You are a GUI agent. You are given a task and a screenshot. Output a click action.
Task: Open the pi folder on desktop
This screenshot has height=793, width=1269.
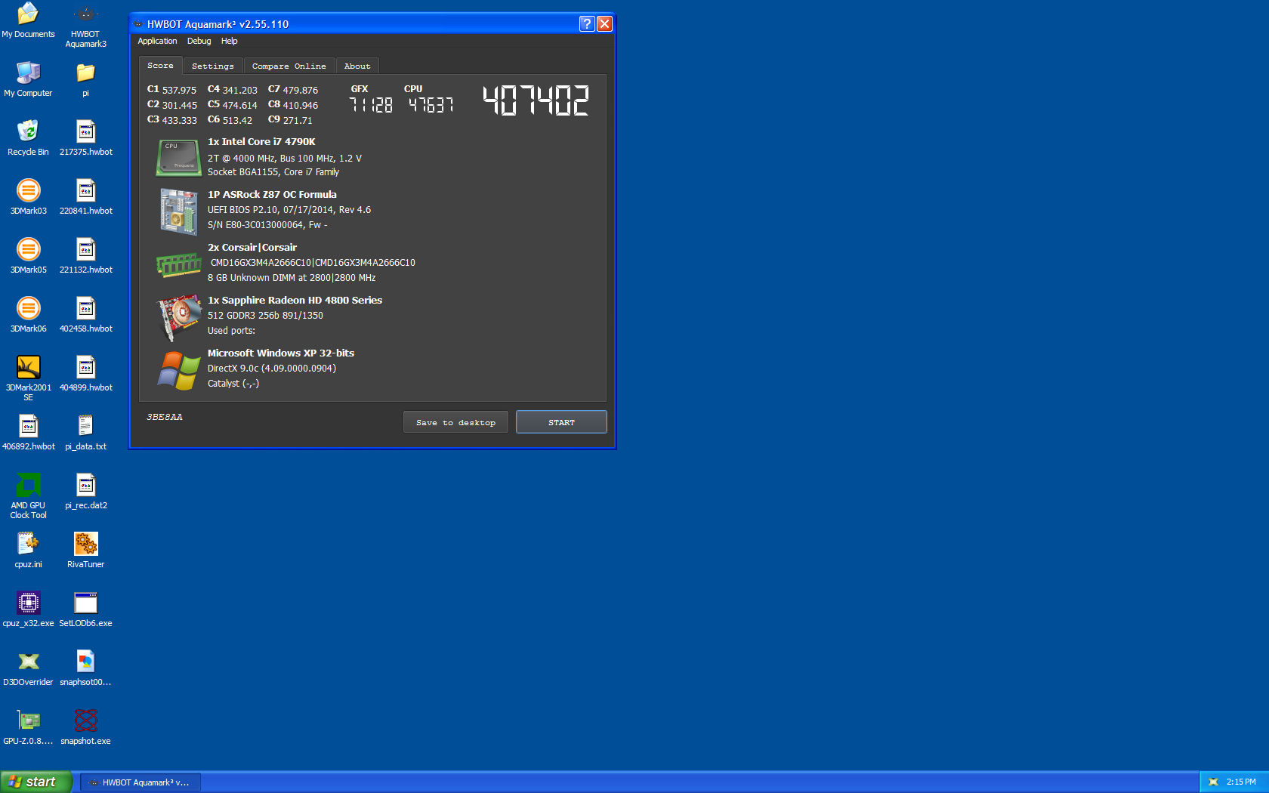[x=85, y=79]
